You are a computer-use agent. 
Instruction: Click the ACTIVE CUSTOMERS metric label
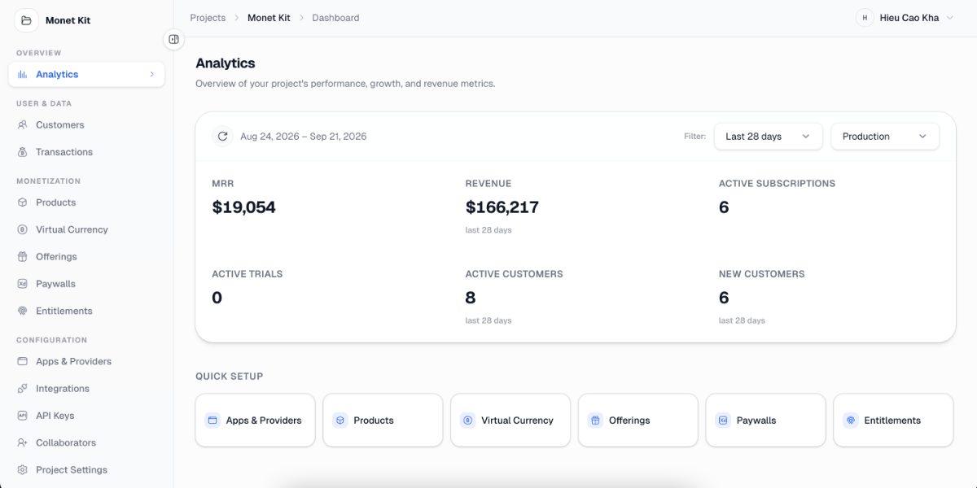click(x=515, y=274)
